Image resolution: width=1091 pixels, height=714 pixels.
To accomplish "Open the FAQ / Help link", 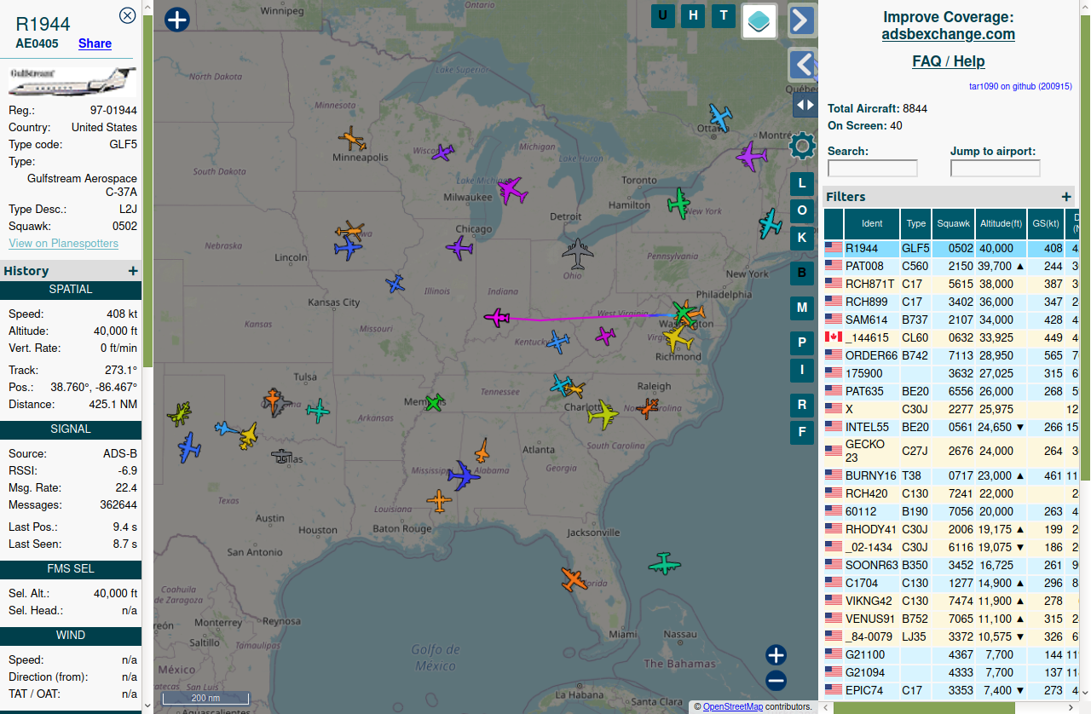I will click(948, 61).
